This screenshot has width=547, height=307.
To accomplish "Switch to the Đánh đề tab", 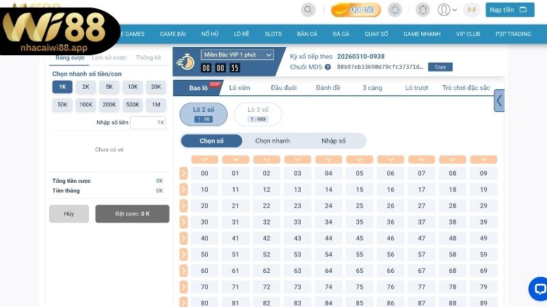I will pos(328,88).
